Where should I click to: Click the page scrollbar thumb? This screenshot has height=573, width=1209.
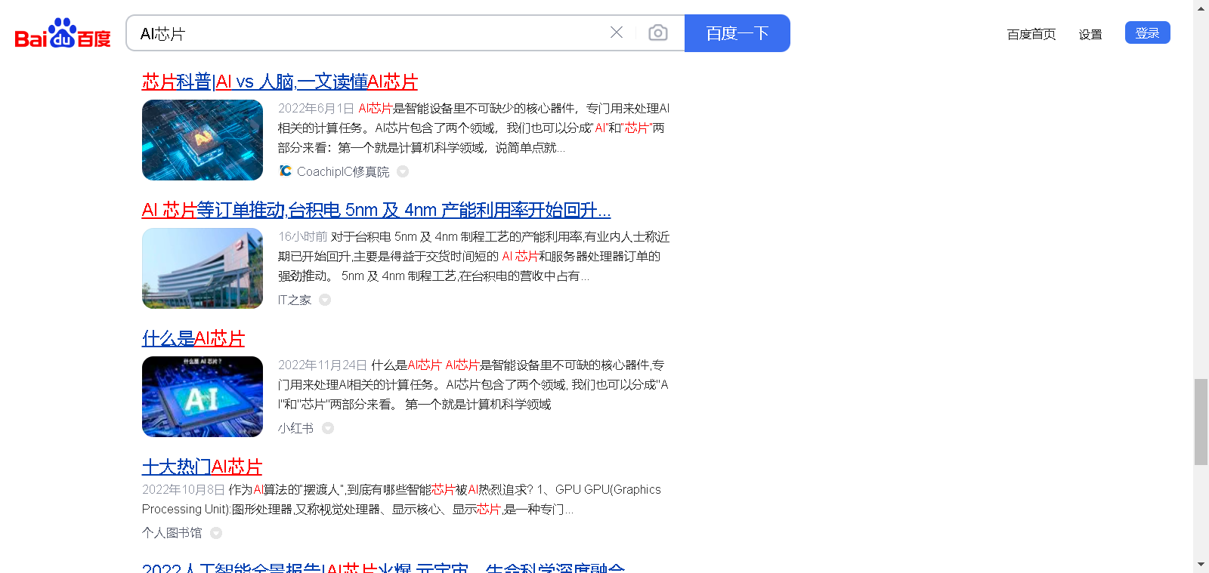(x=1201, y=422)
